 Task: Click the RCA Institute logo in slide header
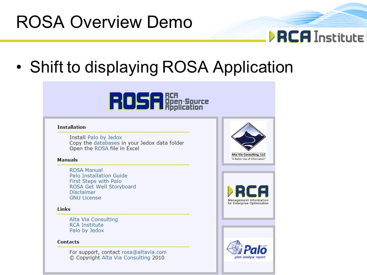coord(317,37)
